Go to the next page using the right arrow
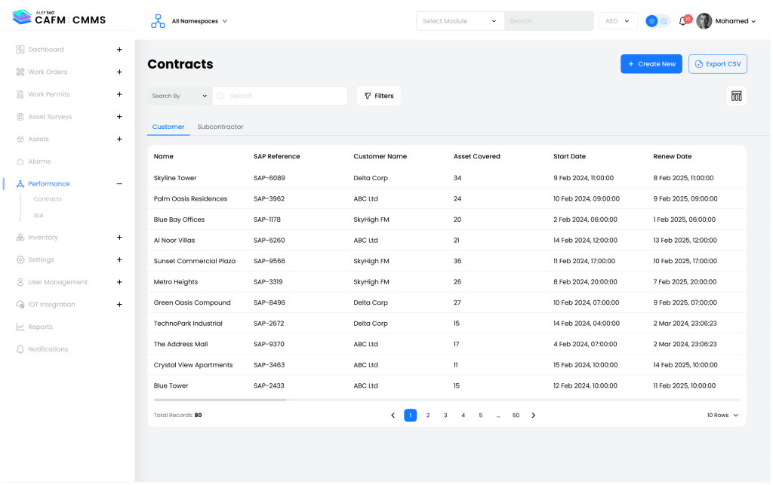773x485 pixels. pos(533,415)
